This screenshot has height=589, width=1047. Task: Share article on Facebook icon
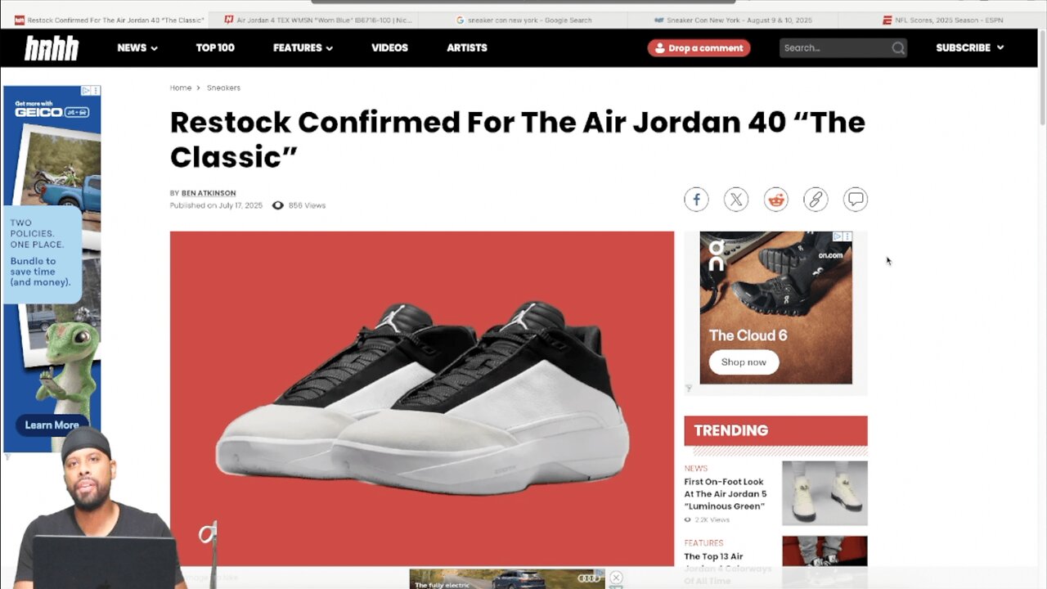[696, 199]
